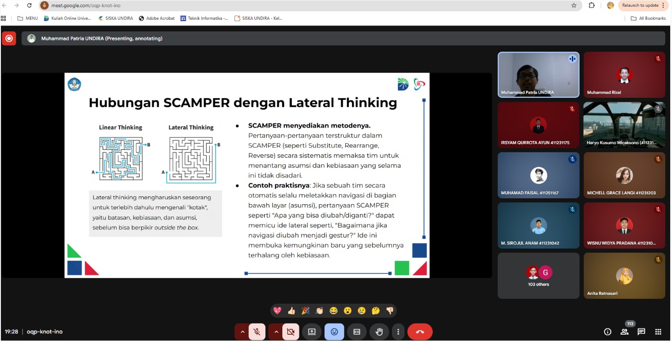The height and width of the screenshot is (341, 672).
Task: Open chat with everyone panel
Action: (641, 332)
